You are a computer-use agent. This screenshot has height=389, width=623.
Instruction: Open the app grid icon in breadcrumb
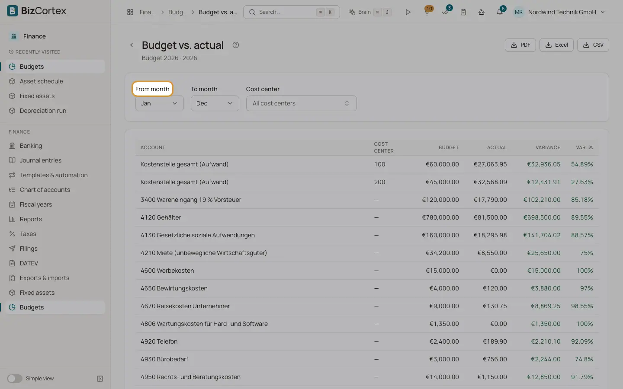click(130, 12)
